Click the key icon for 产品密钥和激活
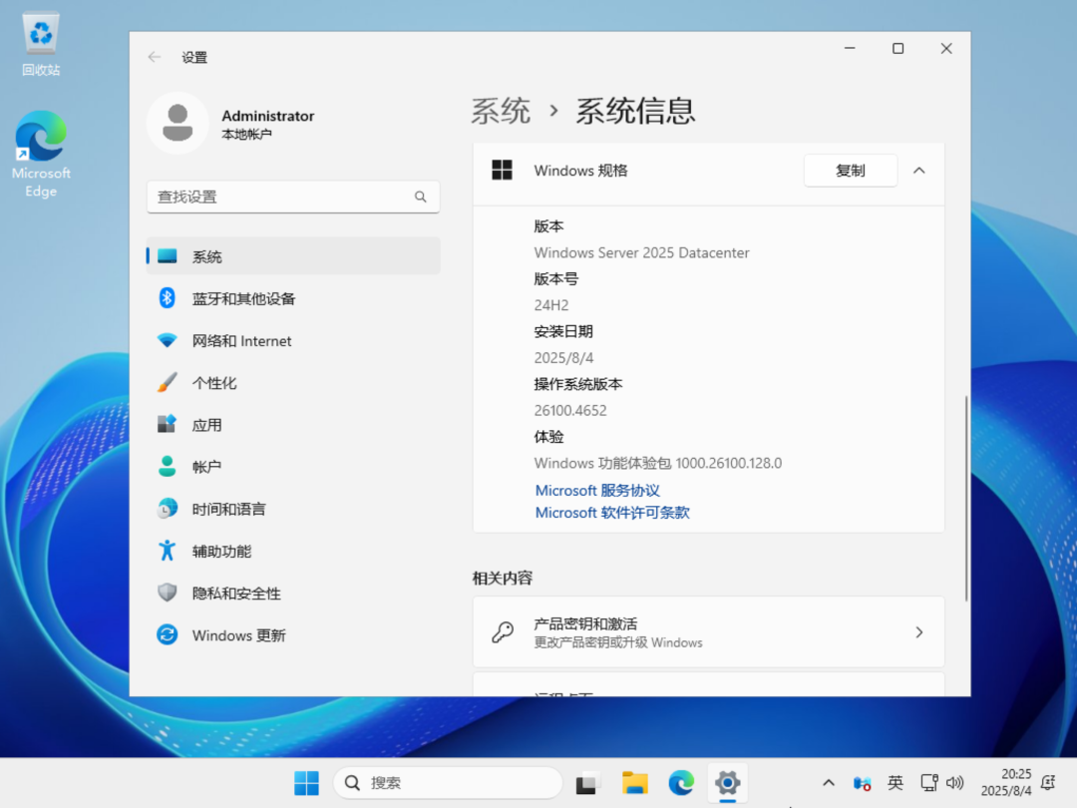Viewport: 1077px width, 808px height. [x=503, y=632]
